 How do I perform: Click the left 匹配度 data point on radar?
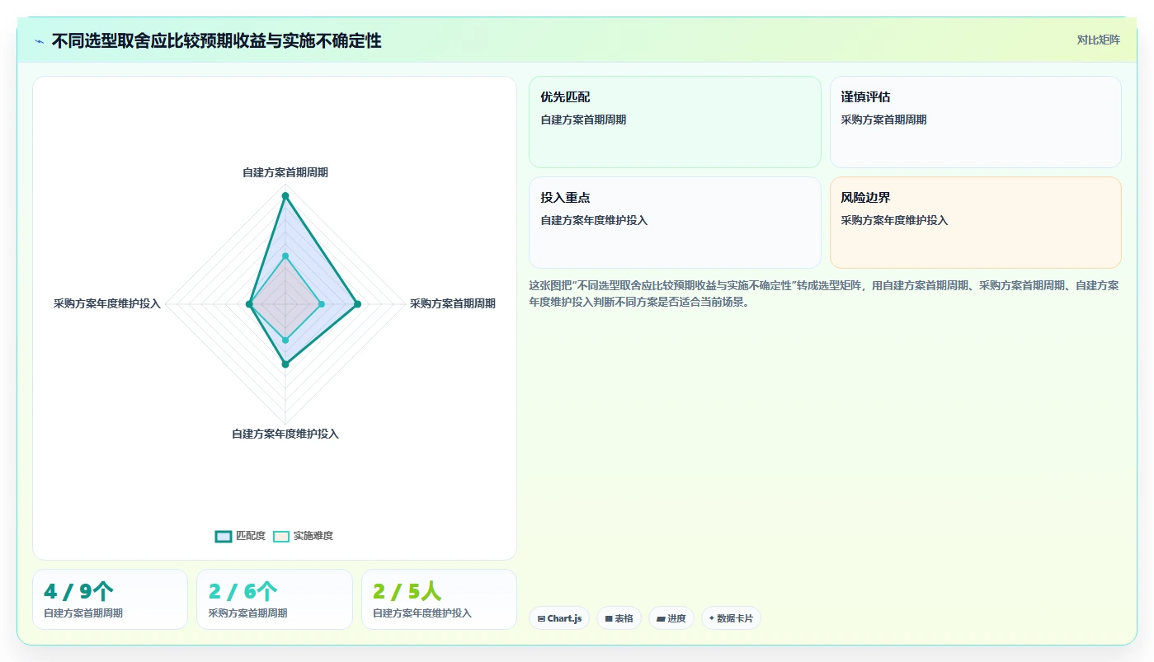point(249,304)
